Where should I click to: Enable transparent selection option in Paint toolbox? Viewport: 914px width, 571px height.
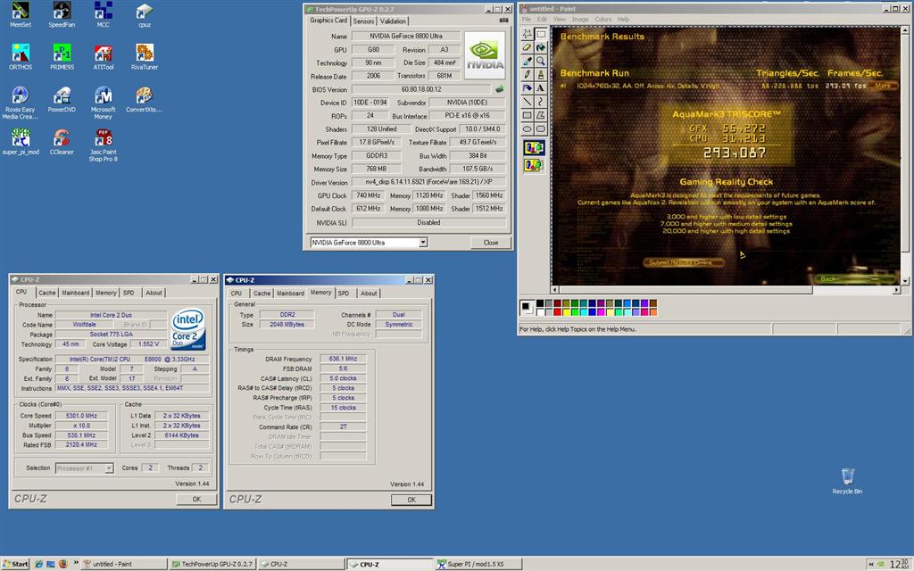[534, 165]
